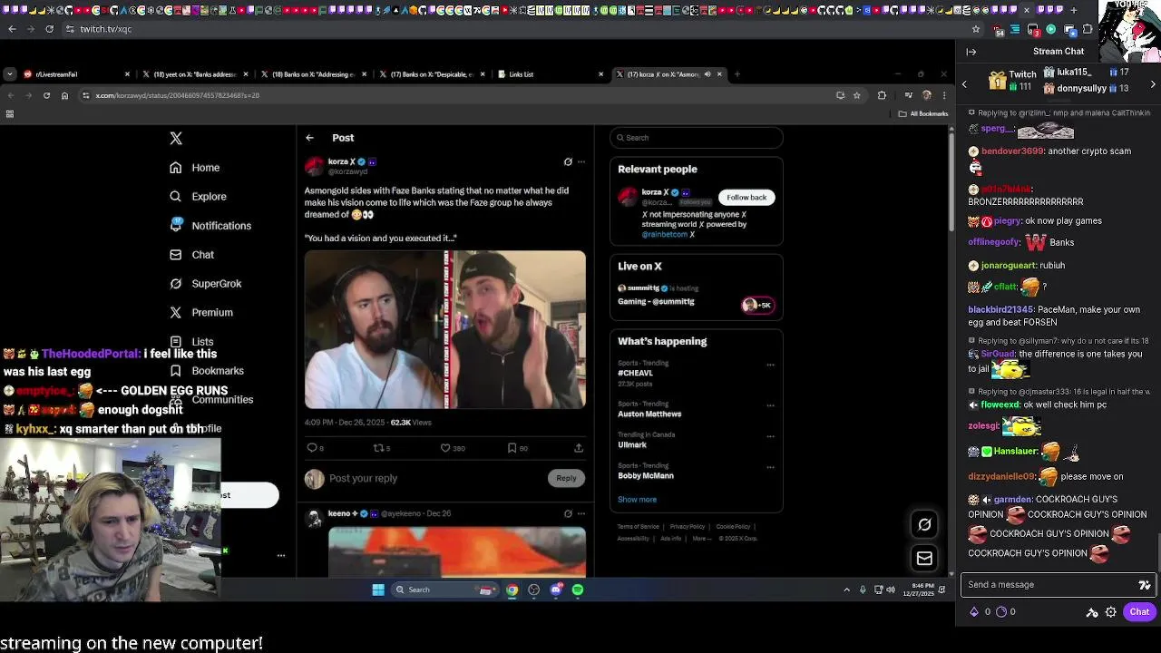Open Auston Matthews trending topic

649,414
